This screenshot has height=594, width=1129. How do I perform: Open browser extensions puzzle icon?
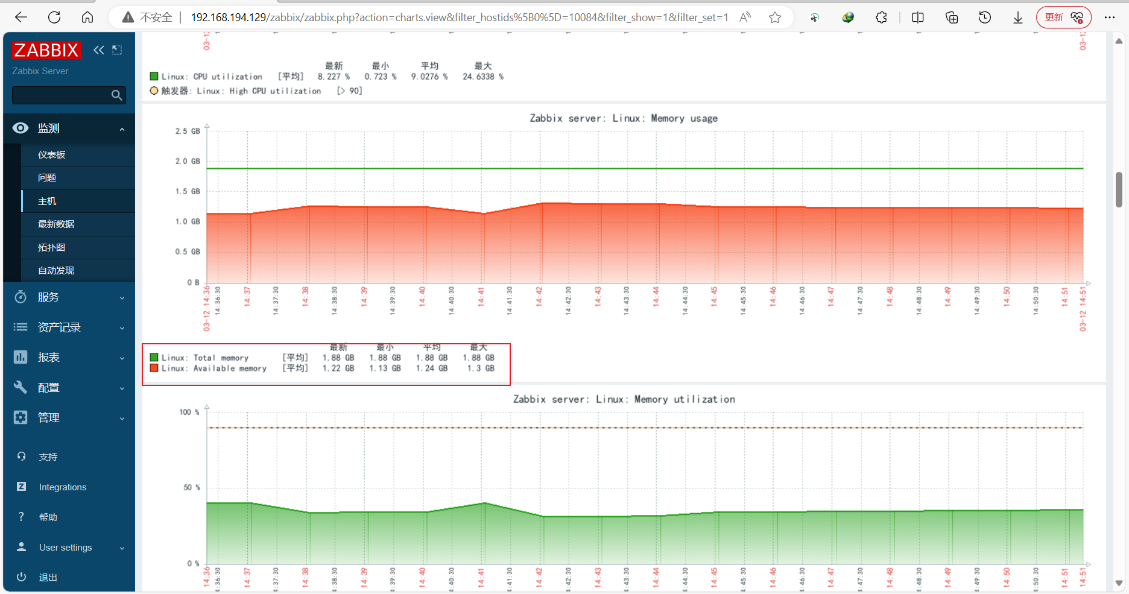pos(881,17)
